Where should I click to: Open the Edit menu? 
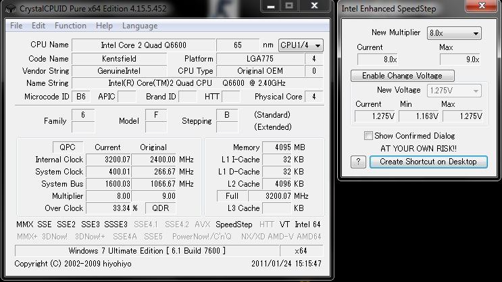pyautogui.click(x=39, y=26)
